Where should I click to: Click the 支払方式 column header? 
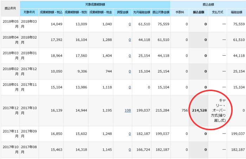pyautogui.click(x=218, y=12)
